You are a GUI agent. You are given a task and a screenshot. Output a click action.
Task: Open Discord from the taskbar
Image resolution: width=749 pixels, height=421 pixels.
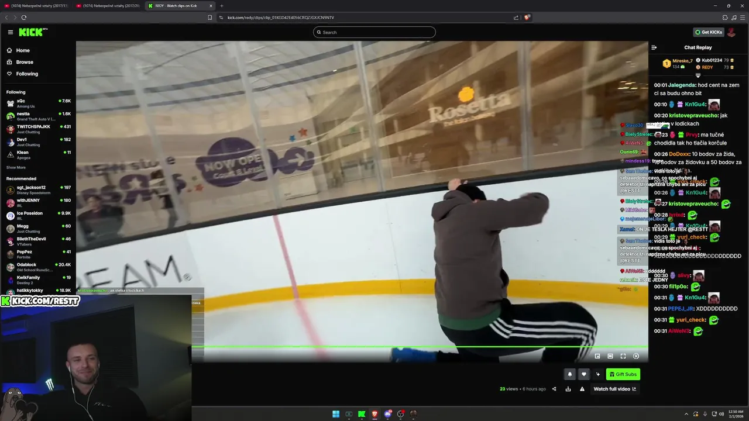[387, 414]
